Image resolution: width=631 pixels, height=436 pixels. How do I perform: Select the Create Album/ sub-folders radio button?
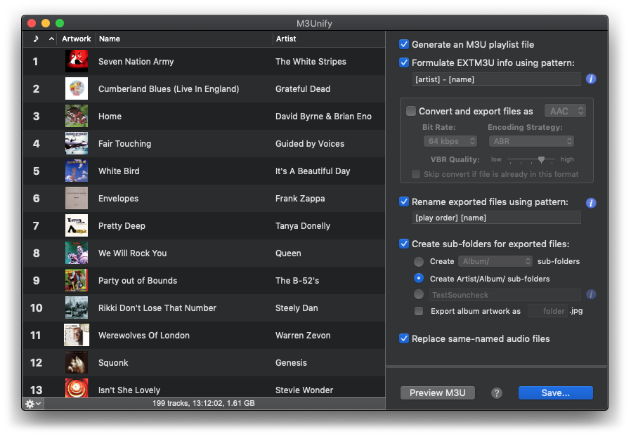click(x=419, y=261)
